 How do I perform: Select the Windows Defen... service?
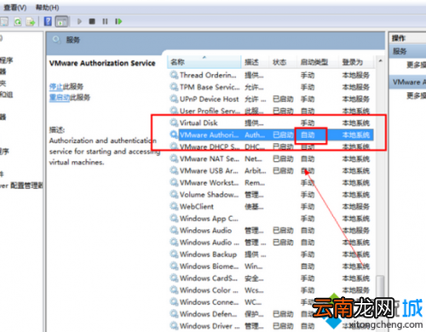(271, 314)
